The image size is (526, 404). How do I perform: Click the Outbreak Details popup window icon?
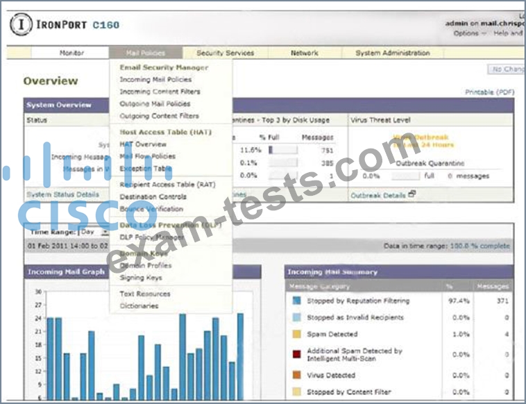click(x=412, y=195)
